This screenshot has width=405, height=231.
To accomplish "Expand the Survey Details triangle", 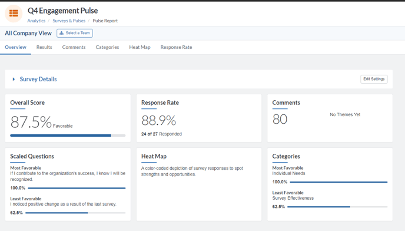I will coord(14,79).
